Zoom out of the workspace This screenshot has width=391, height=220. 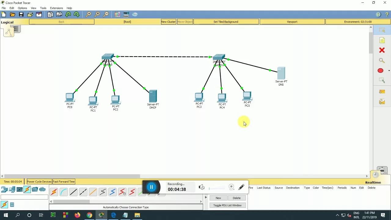106,14
